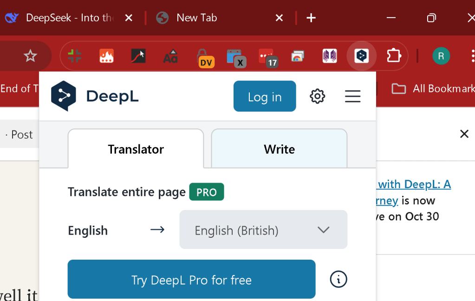Click the DeepL extension icon in toolbar

[x=361, y=56]
